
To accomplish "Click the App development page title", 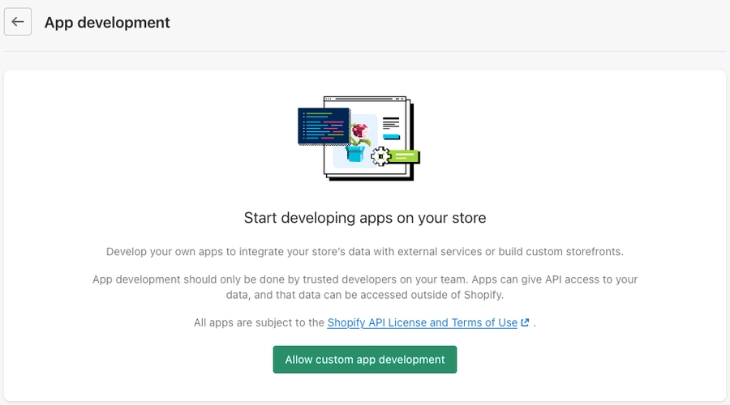I will 107,23.
